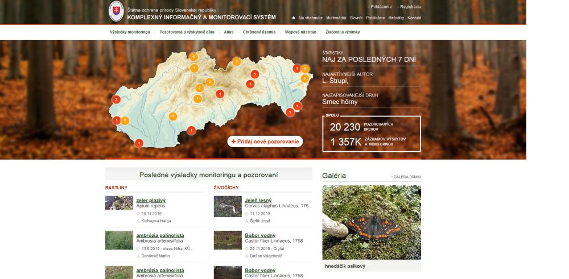The height and width of the screenshot is (279, 569).
Task: Click the southernmost red marker on the map
Action: [139, 144]
